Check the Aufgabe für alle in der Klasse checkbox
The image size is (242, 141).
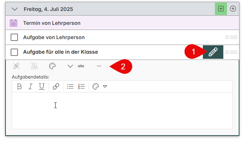pos(14,52)
